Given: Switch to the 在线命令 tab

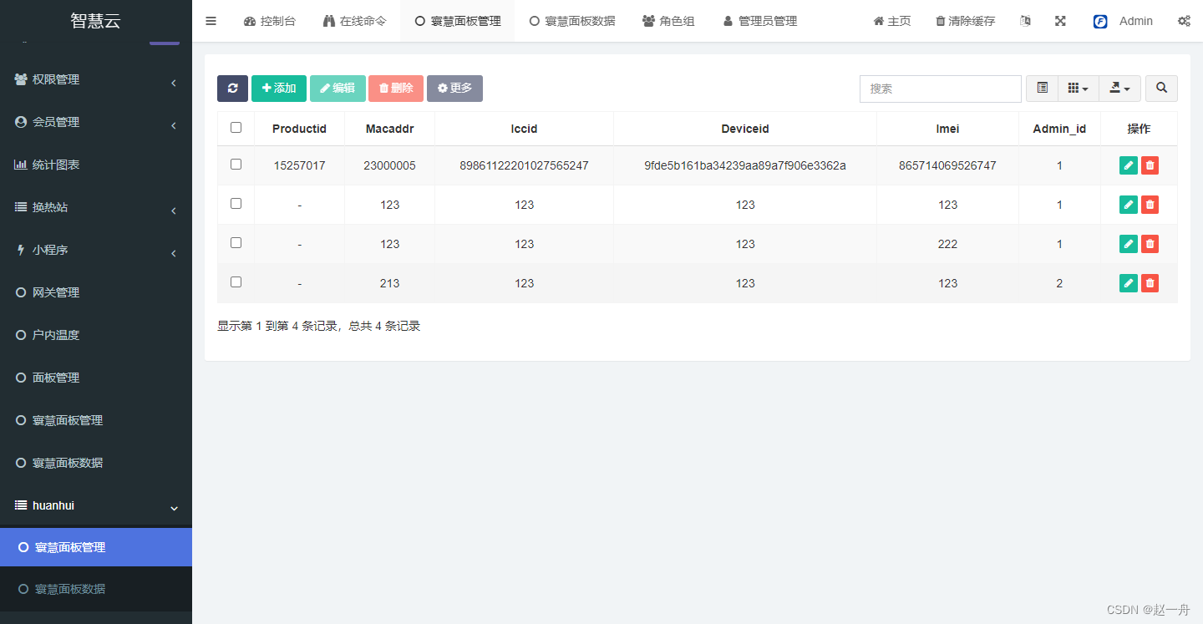Looking at the screenshot, I should pos(355,21).
